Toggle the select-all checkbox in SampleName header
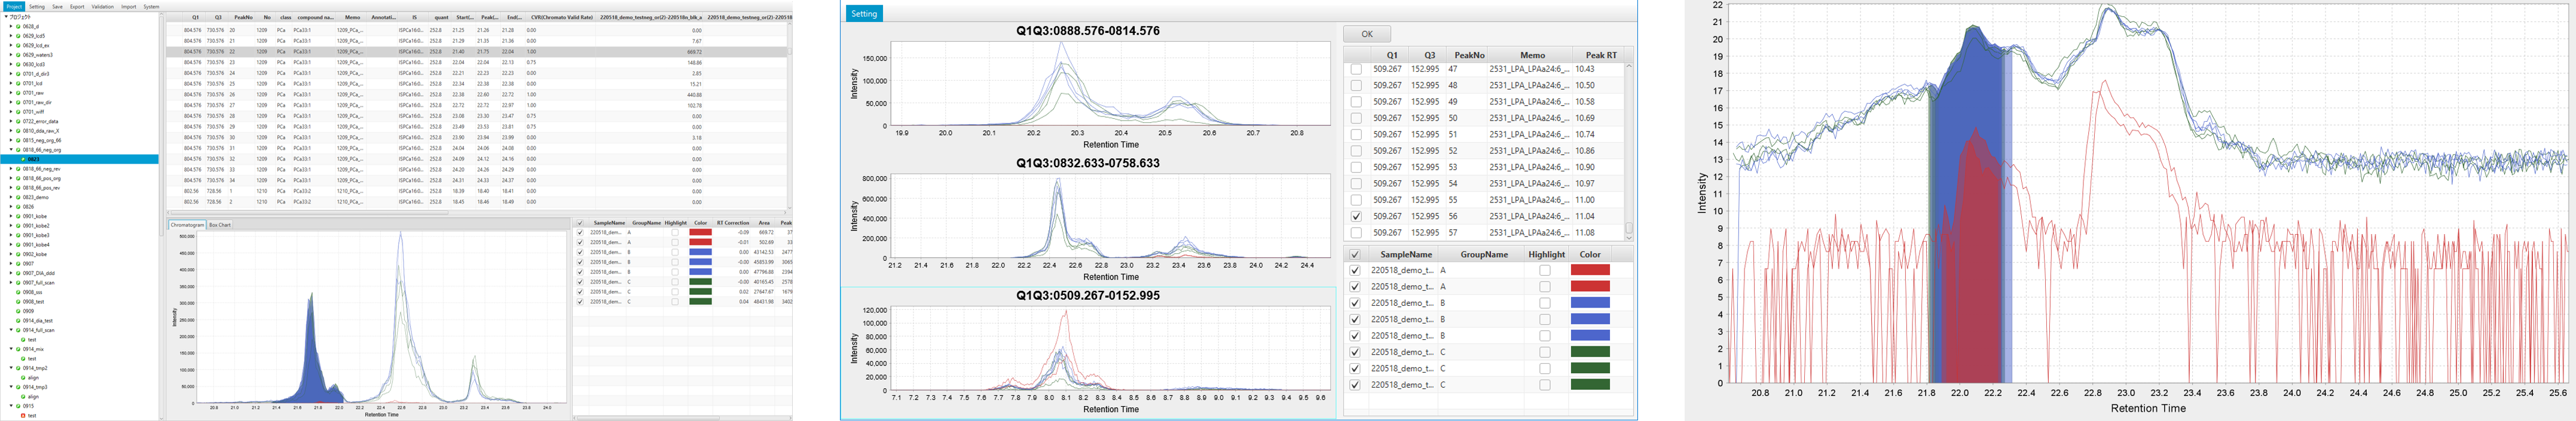2576x421 pixels. [x=1355, y=255]
